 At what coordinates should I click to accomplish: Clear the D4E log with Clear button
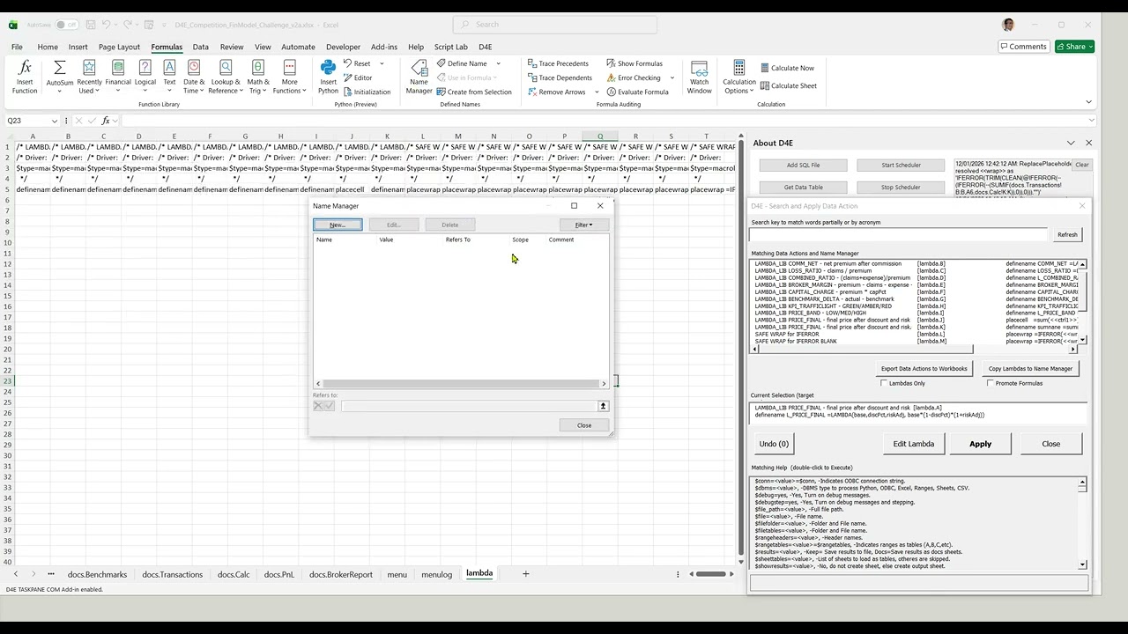pos(1081,165)
